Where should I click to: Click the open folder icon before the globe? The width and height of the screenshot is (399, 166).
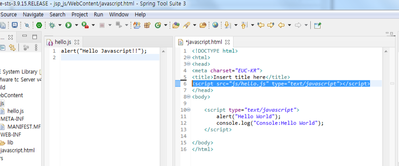click(x=203, y=25)
